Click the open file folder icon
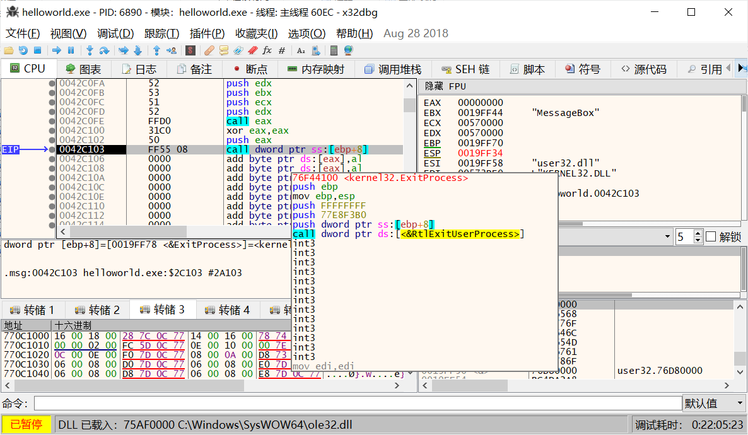Image resolution: width=748 pixels, height=435 pixels. [x=9, y=50]
